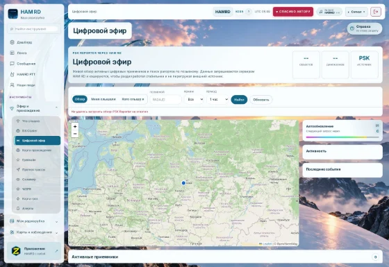Click the round badge next to the callsign

249,12
